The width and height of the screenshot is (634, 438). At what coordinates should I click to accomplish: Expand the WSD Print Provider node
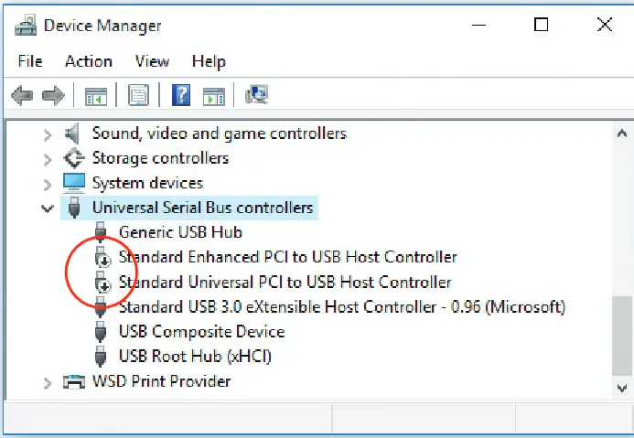tap(48, 381)
